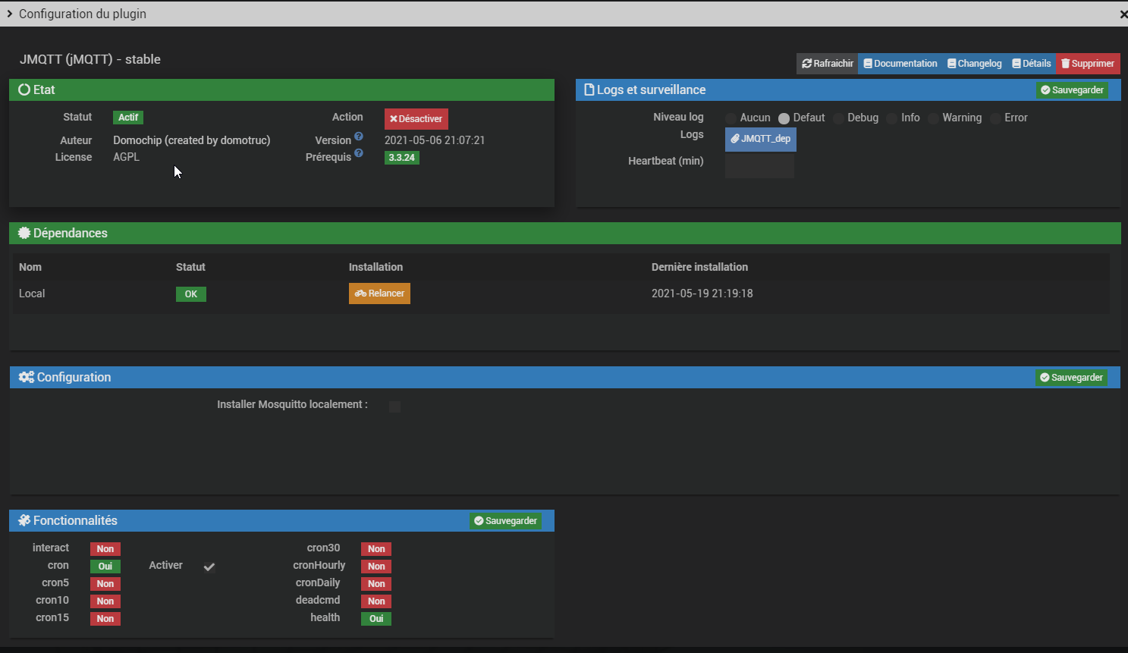Click the Statut column header in Dépendances
The width and height of the screenshot is (1128, 653).
(x=190, y=267)
